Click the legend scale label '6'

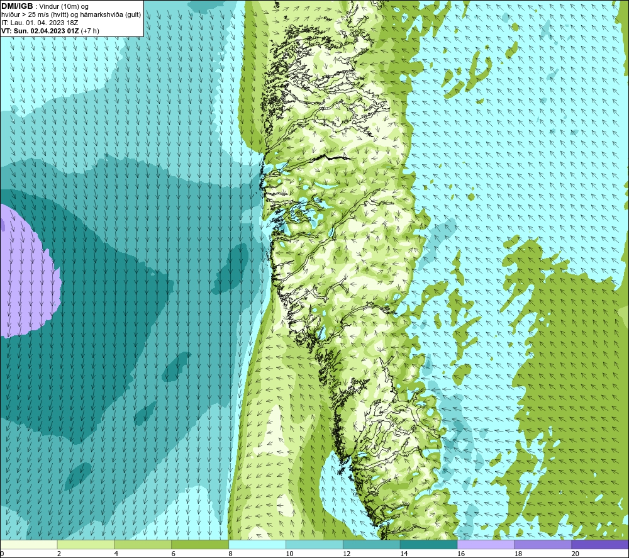(174, 554)
